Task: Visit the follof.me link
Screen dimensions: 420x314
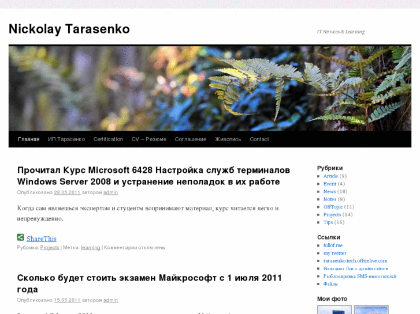Action: pyautogui.click(x=333, y=245)
